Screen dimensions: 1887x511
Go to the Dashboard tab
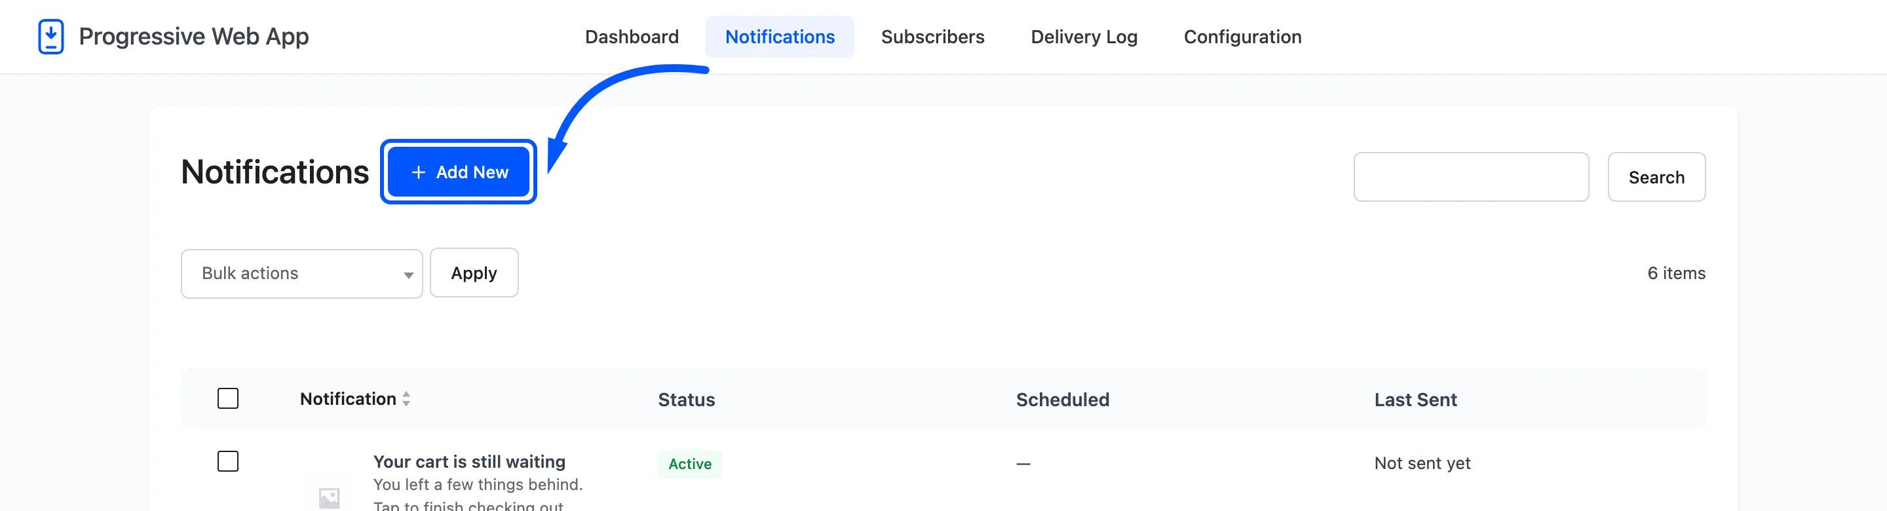632,37
